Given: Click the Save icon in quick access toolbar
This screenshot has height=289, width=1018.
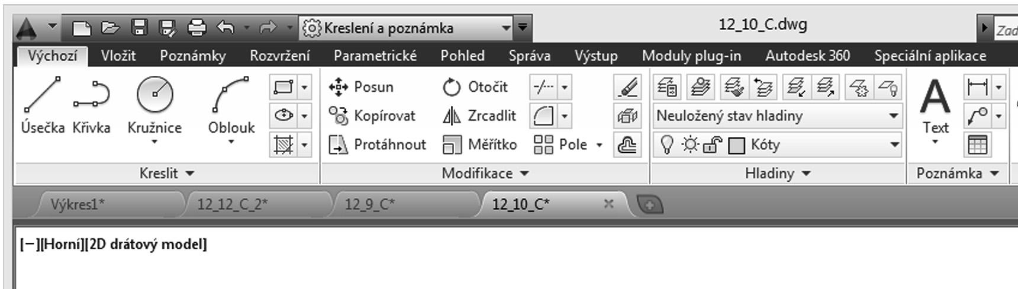Looking at the screenshot, I should pos(139,27).
